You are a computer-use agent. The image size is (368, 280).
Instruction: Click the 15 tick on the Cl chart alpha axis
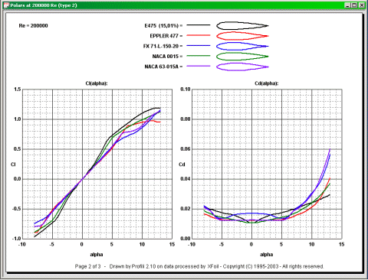(x=172, y=244)
